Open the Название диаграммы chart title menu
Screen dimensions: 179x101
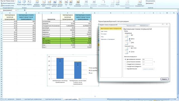pos(37,3)
